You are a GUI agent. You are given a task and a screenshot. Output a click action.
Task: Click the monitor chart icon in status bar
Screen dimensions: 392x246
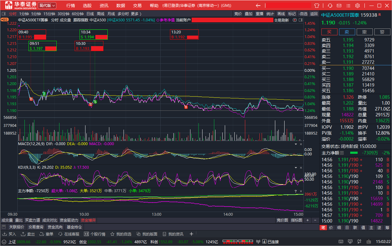(x=350, y=242)
